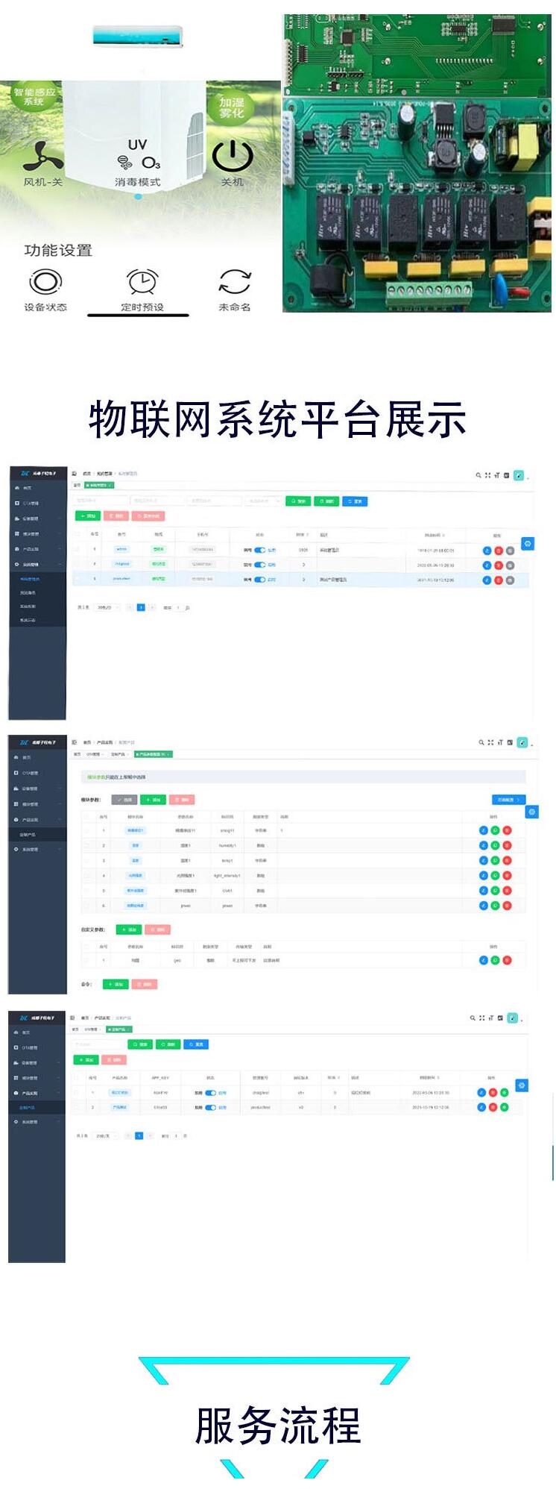Click blue edit icon in admin user row

tap(487, 551)
